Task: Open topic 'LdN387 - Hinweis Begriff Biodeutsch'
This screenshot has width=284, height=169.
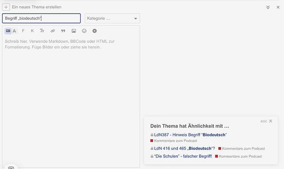Action: pos(191,135)
